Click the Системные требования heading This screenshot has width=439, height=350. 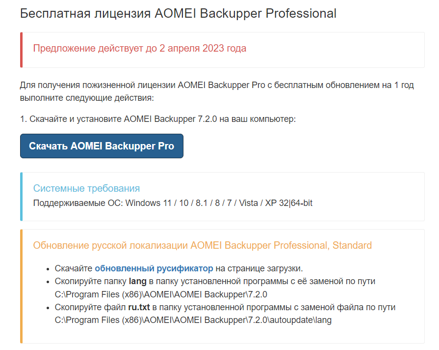pos(86,188)
